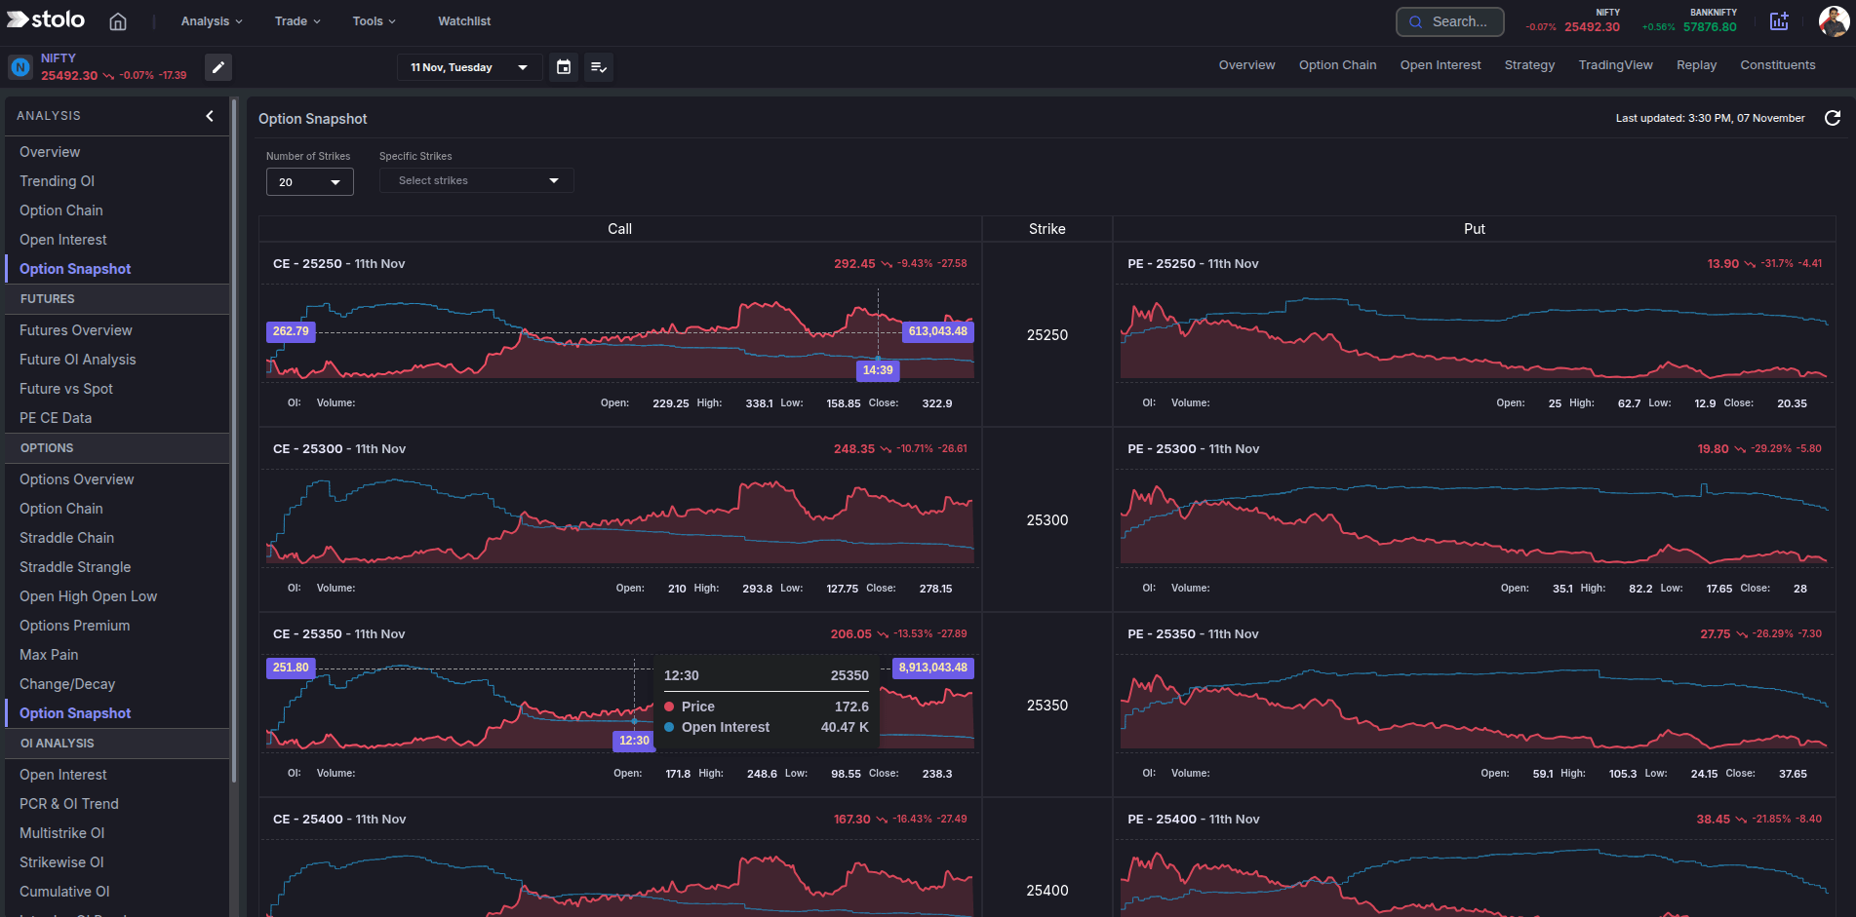
Task: Expand the 11 Nov, Tuesday date dropdown
Action: click(x=469, y=67)
